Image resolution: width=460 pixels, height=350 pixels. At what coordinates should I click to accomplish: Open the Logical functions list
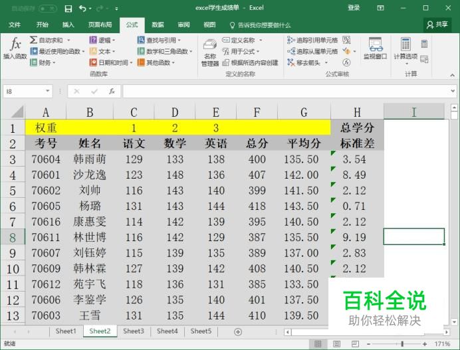click(102, 40)
